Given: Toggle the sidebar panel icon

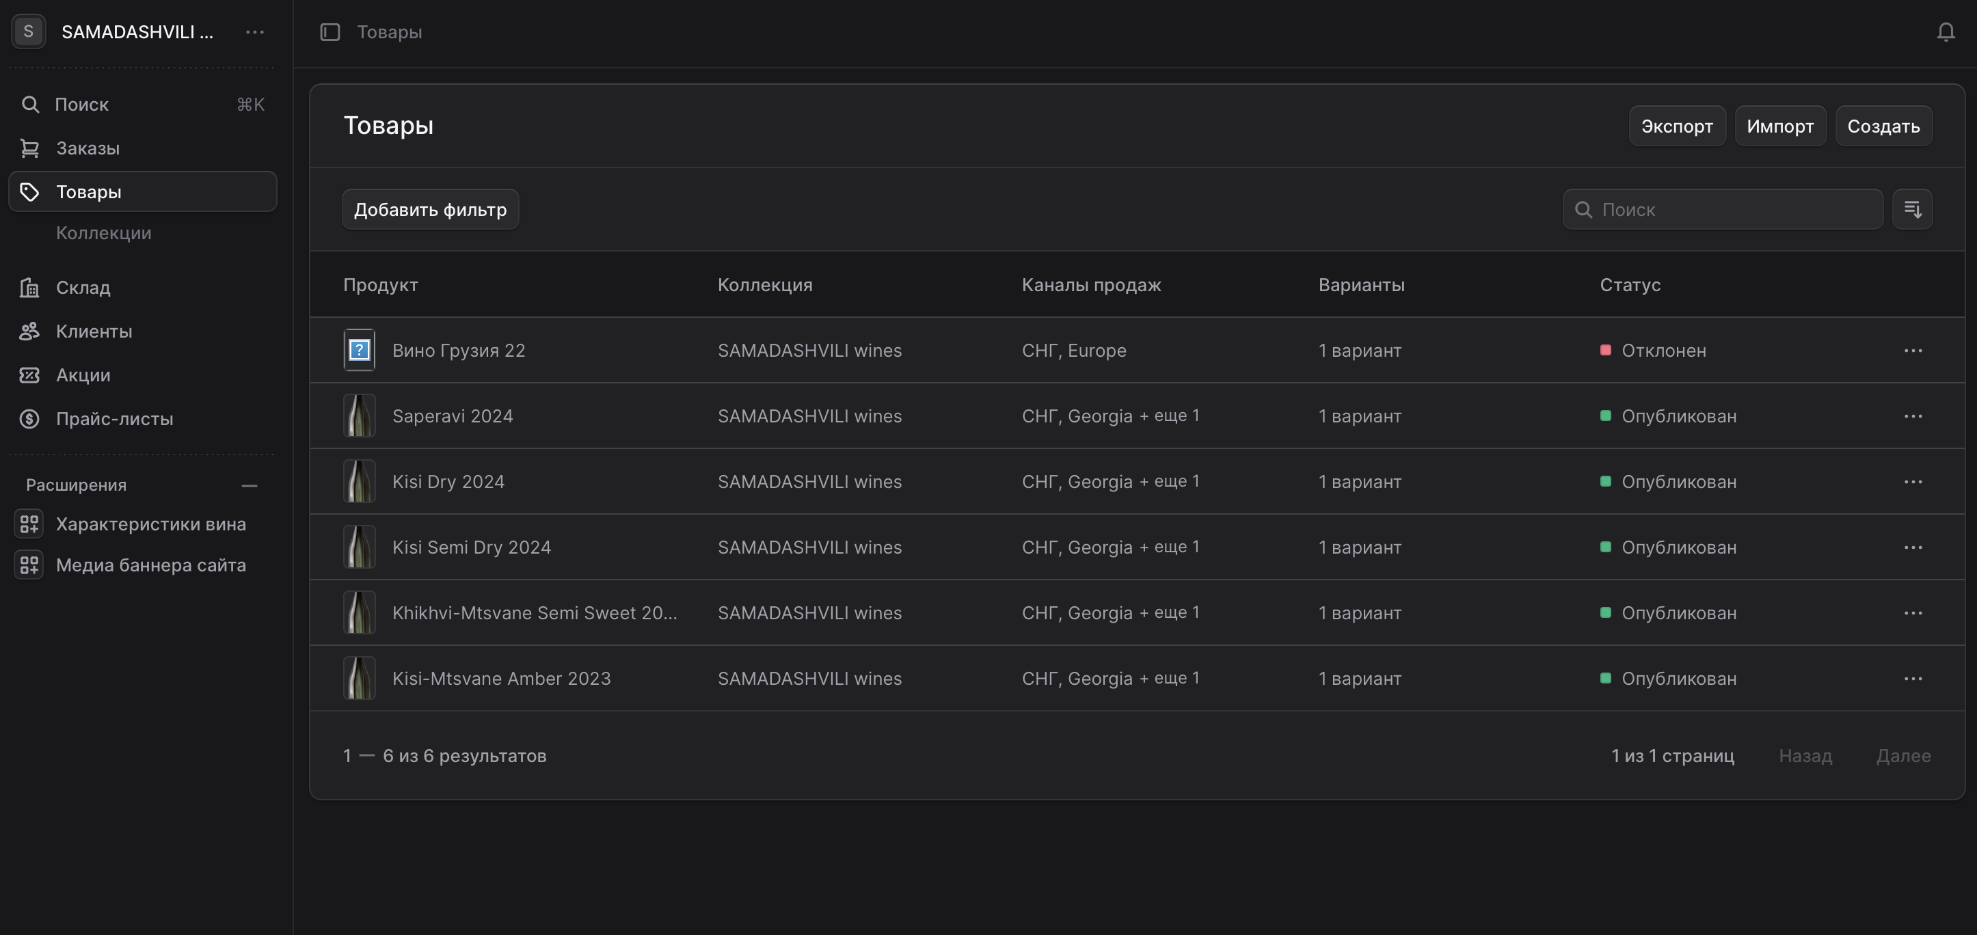Looking at the screenshot, I should coord(330,32).
